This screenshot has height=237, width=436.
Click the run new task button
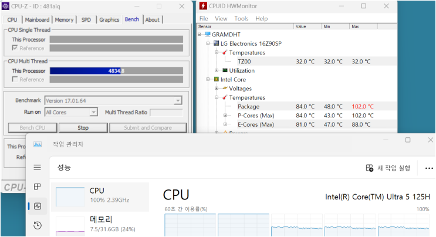tap(388, 168)
